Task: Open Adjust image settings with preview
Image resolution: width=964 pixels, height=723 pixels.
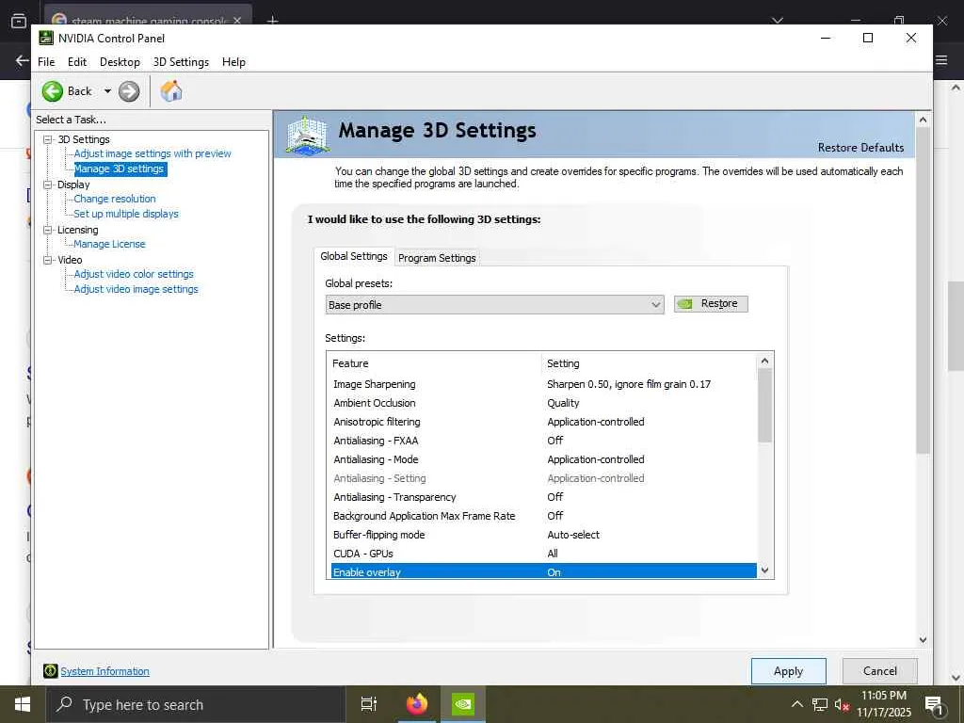Action: [153, 153]
